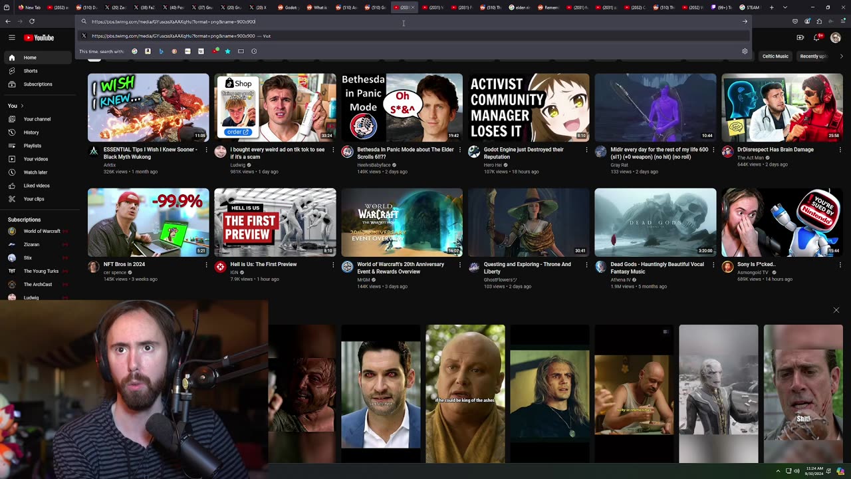Open Liked videos in the sidebar
851x479 pixels.
click(x=37, y=186)
